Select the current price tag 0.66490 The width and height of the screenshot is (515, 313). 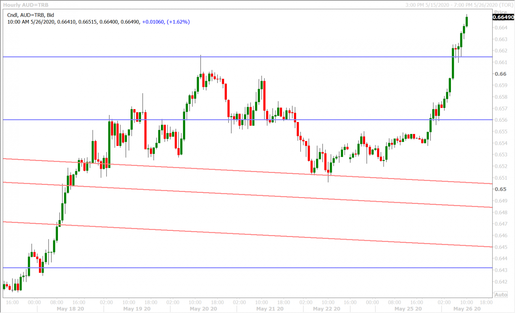503,17
